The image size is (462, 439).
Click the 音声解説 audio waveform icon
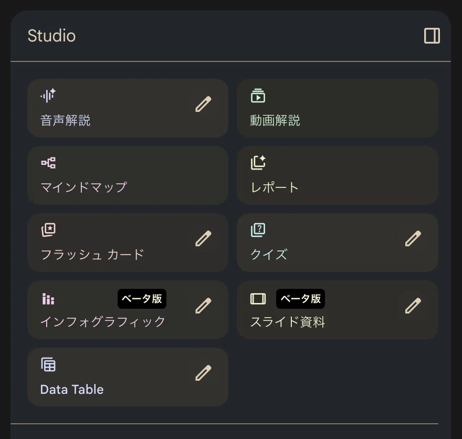(48, 96)
